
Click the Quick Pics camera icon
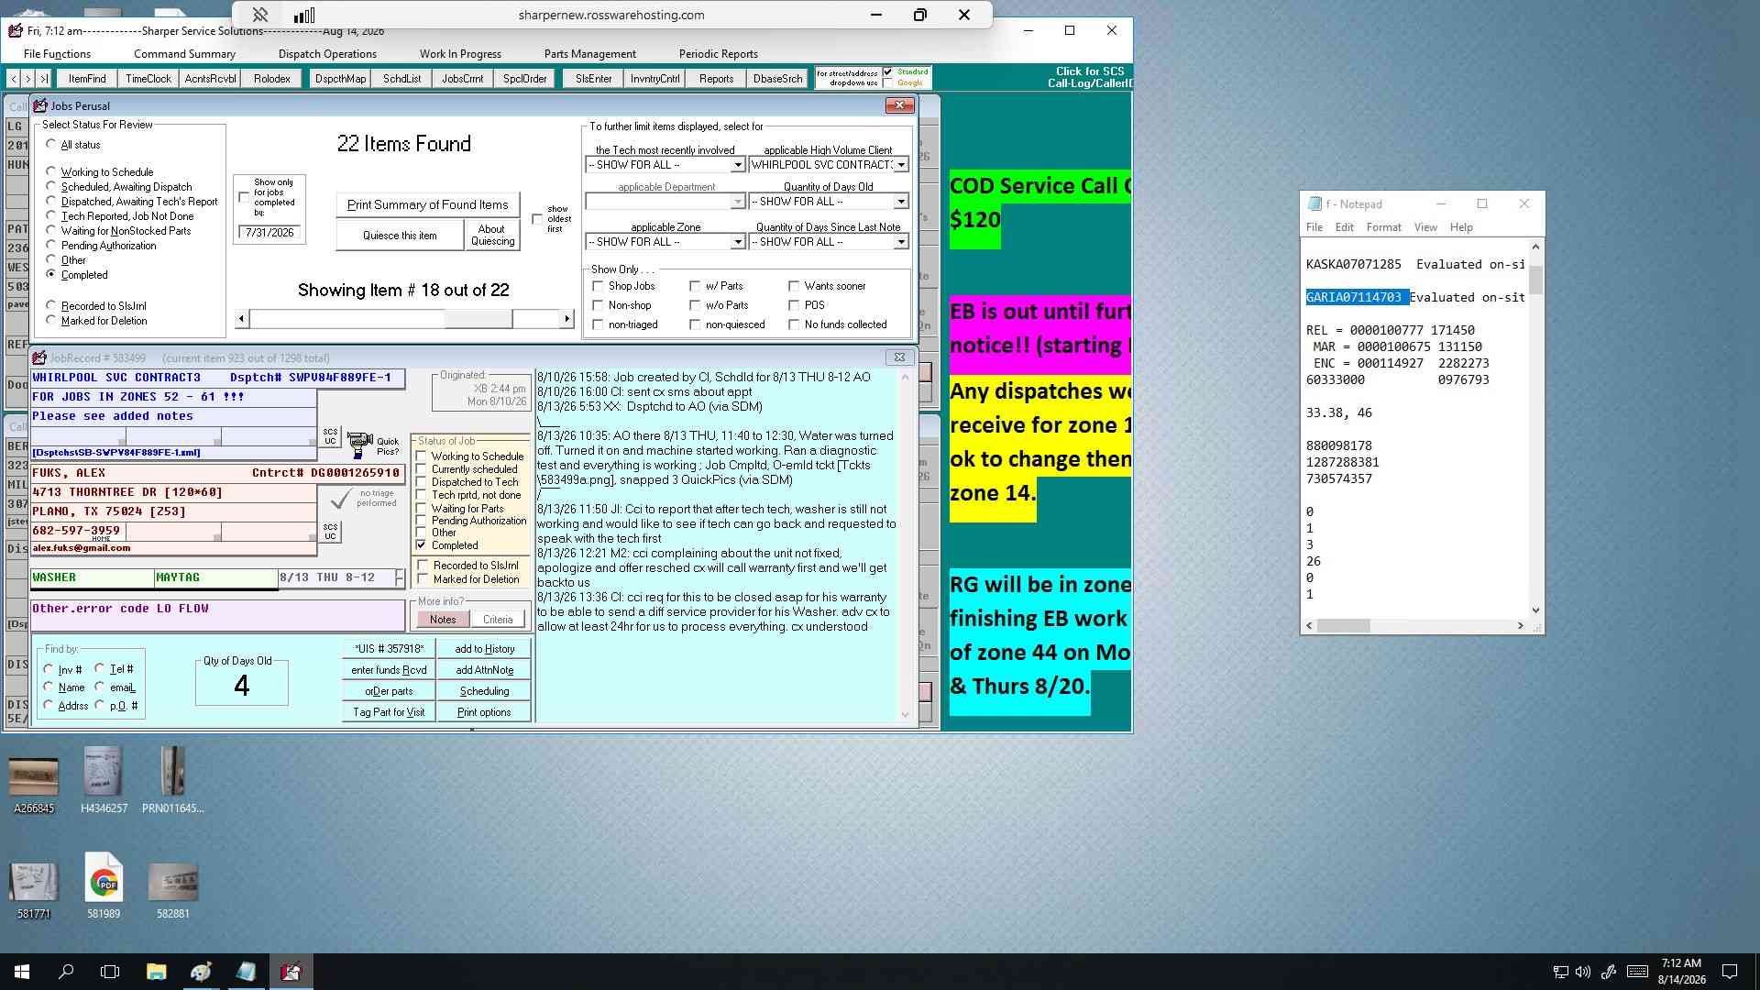tap(359, 445)
